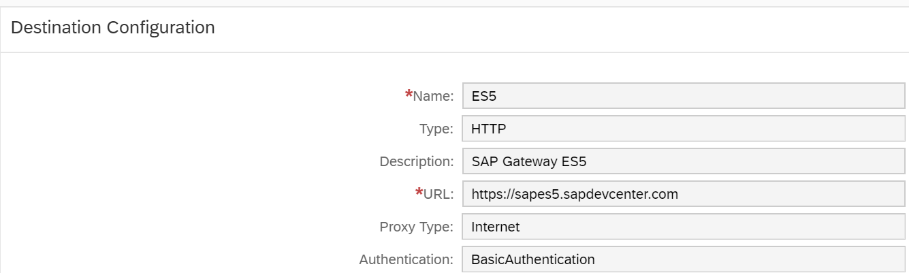Click the Name label
909x273 pixels.
tap(433, 97)
